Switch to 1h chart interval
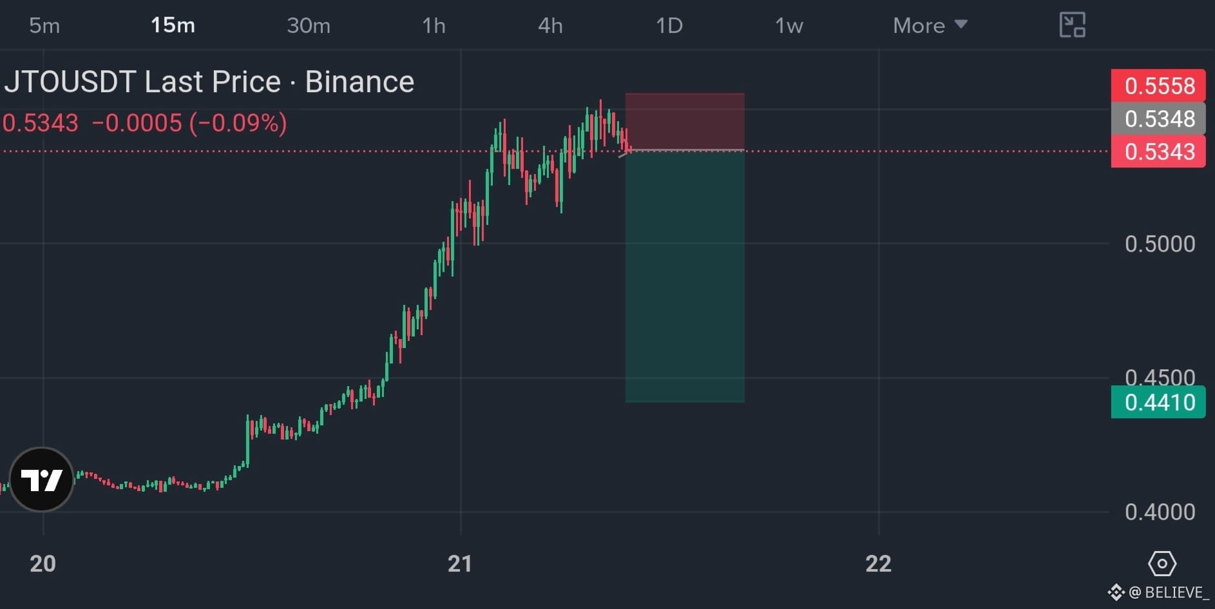This screenshot has height=609, width=1215. click(434, 25)
